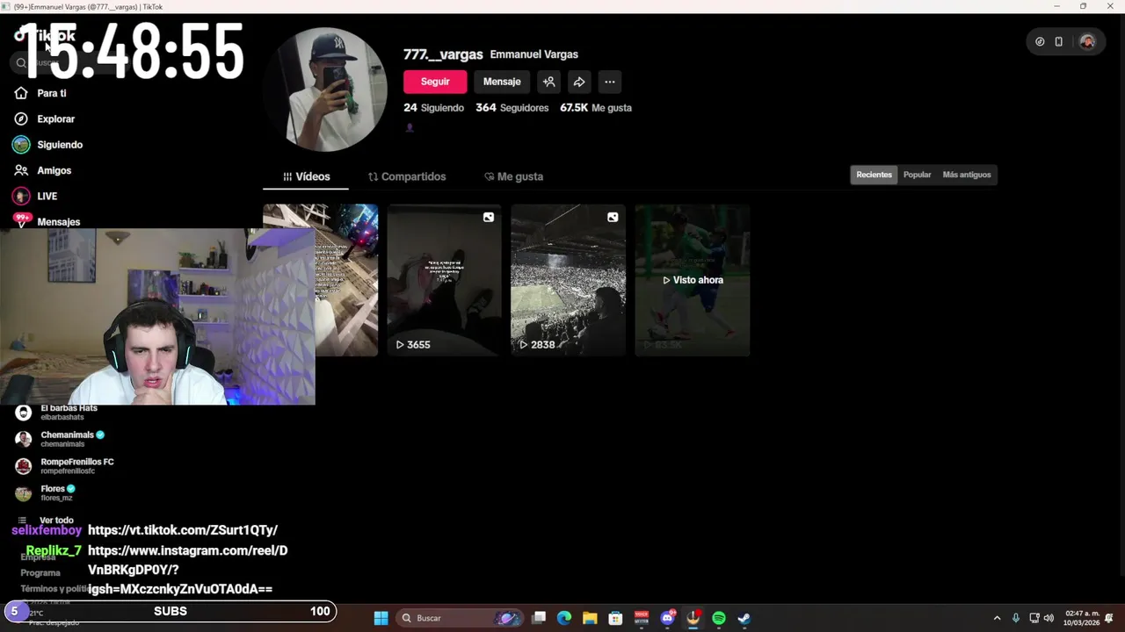Open RompeFrenillos FC followed account
Viewport: 1125px width, 632px height.
66,465
